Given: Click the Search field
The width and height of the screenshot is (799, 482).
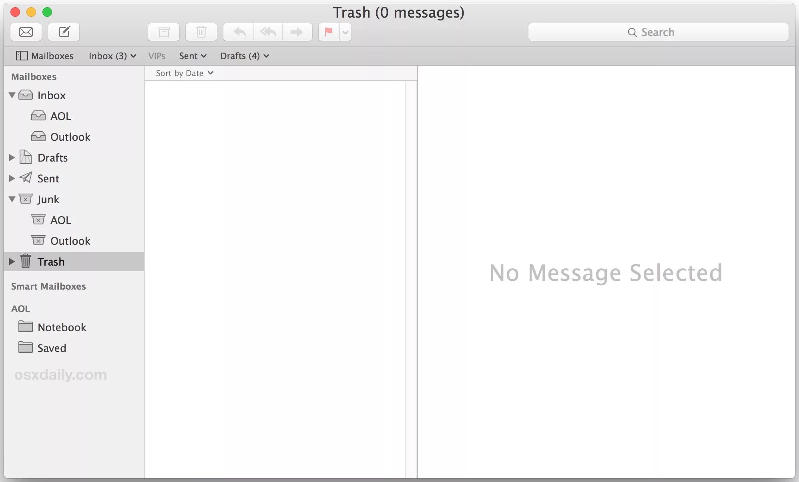Looking at the screenshot, I should (x=658, y=32).
